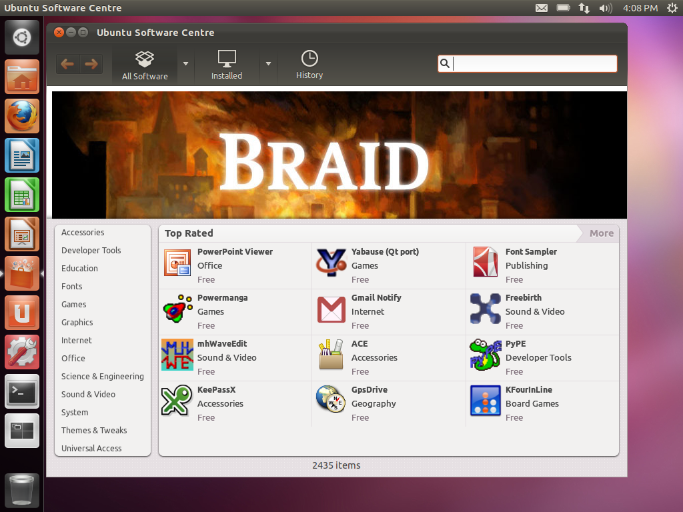The width and height of the screenshot is (683, 512).
Task: Open the Dash home from the launcher
Action: [x=22, y=37]
